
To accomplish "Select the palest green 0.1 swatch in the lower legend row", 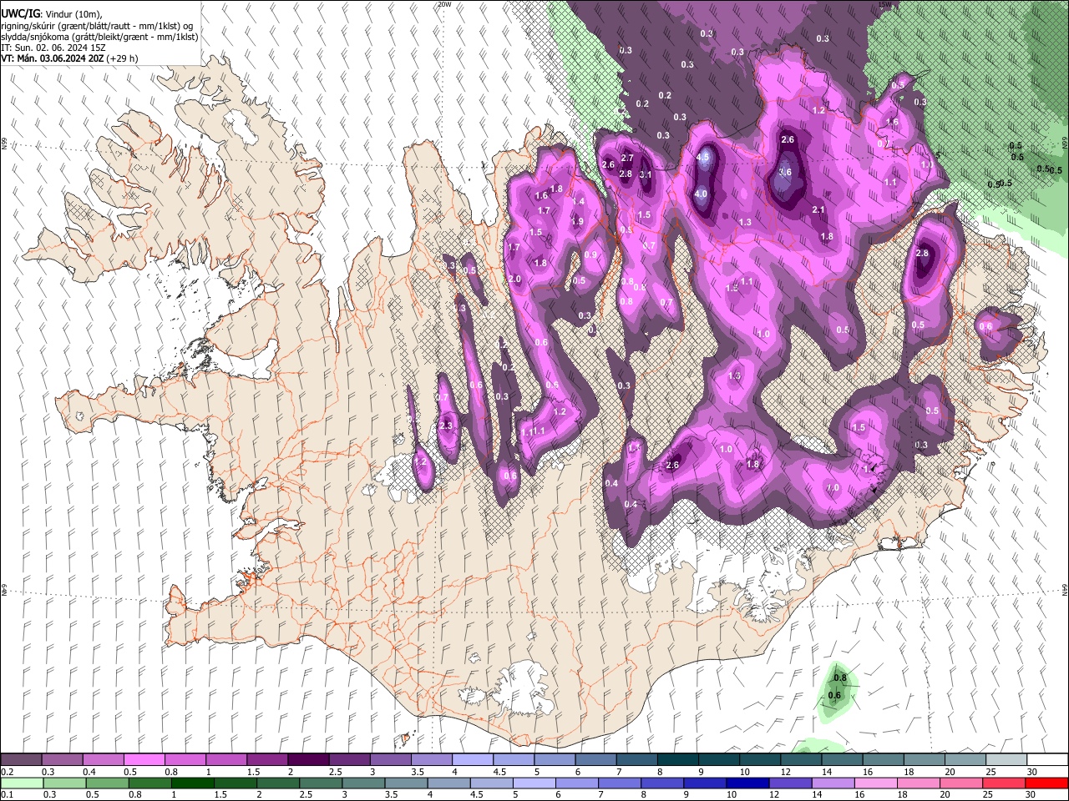I will coord(21,783).
